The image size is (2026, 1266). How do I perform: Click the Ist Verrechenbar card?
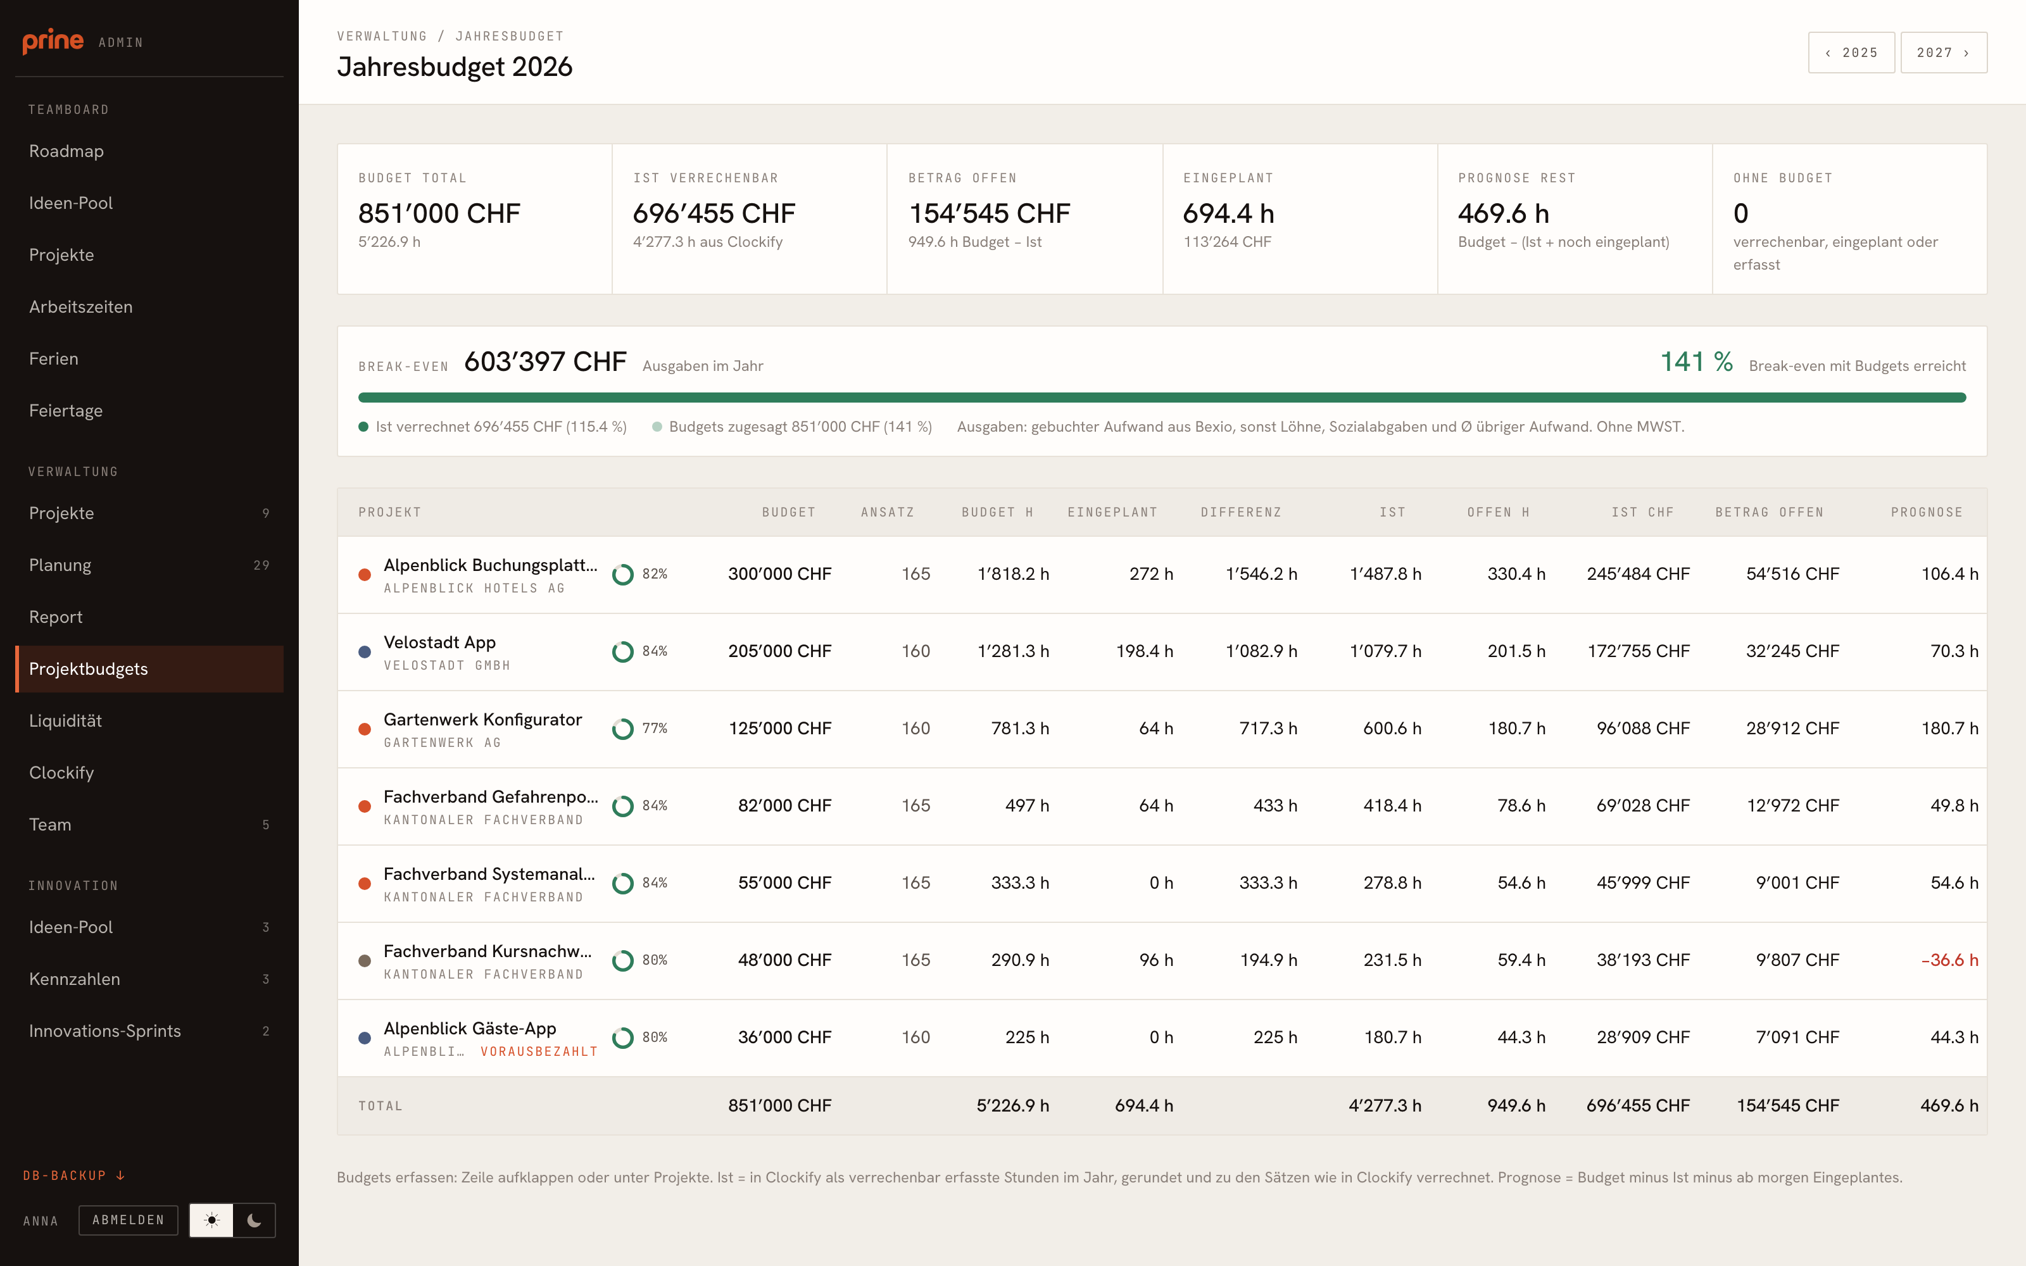tap(749, 218)
